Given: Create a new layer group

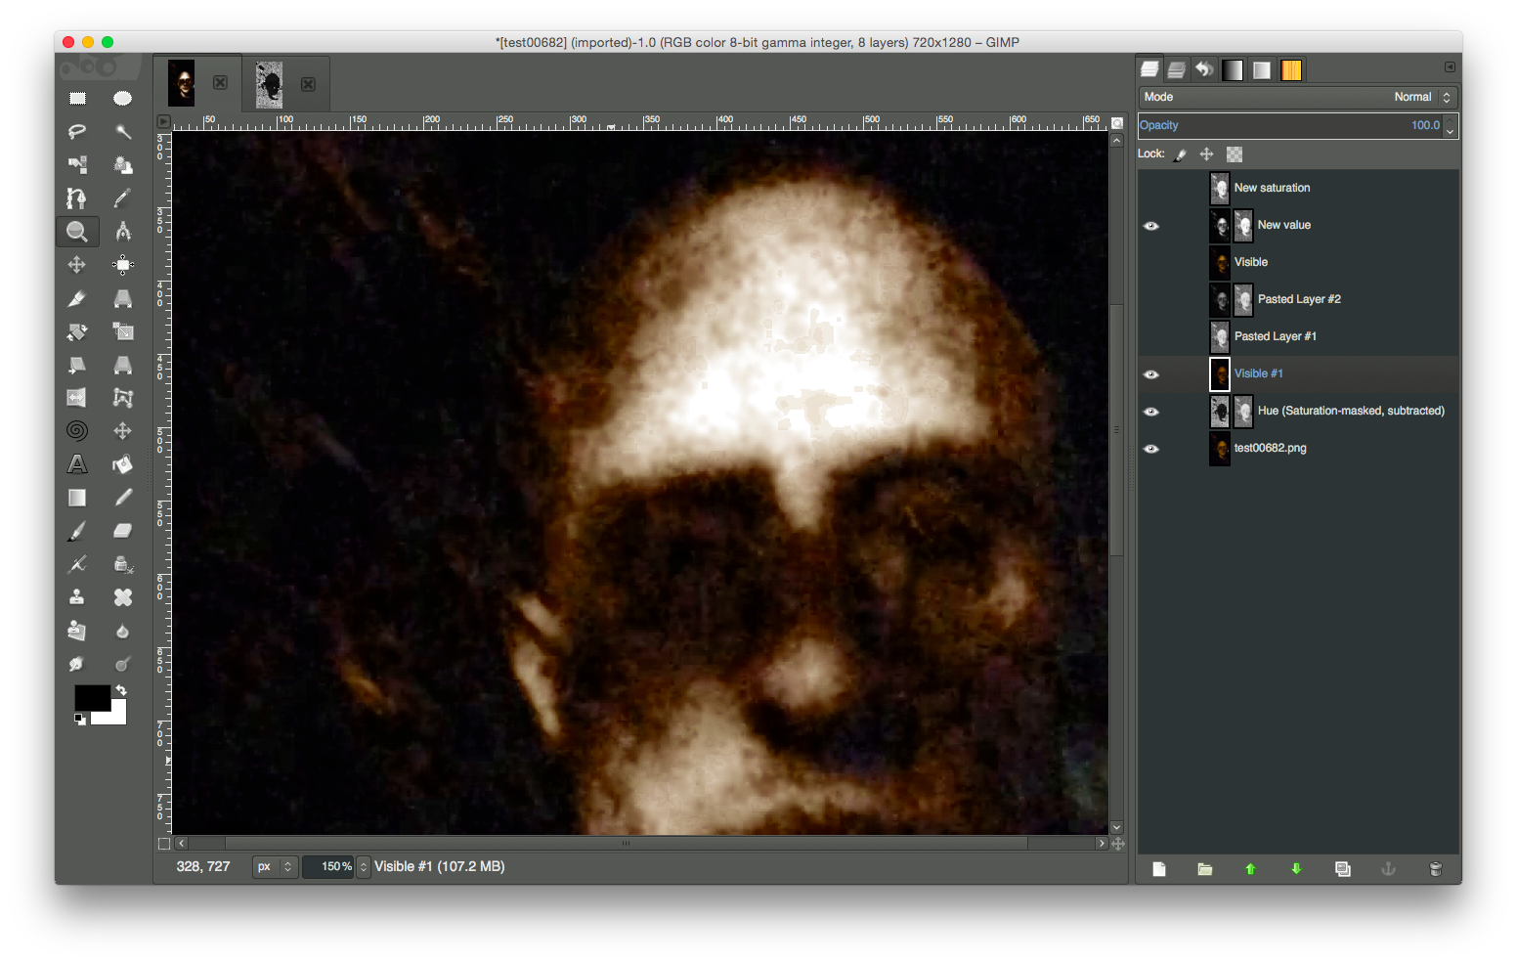Looking at the screenshot, I should coord(1205,869).
